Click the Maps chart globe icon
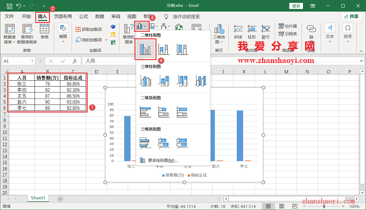The height and width of the screenshot is (210, 366). pos(179,27)
